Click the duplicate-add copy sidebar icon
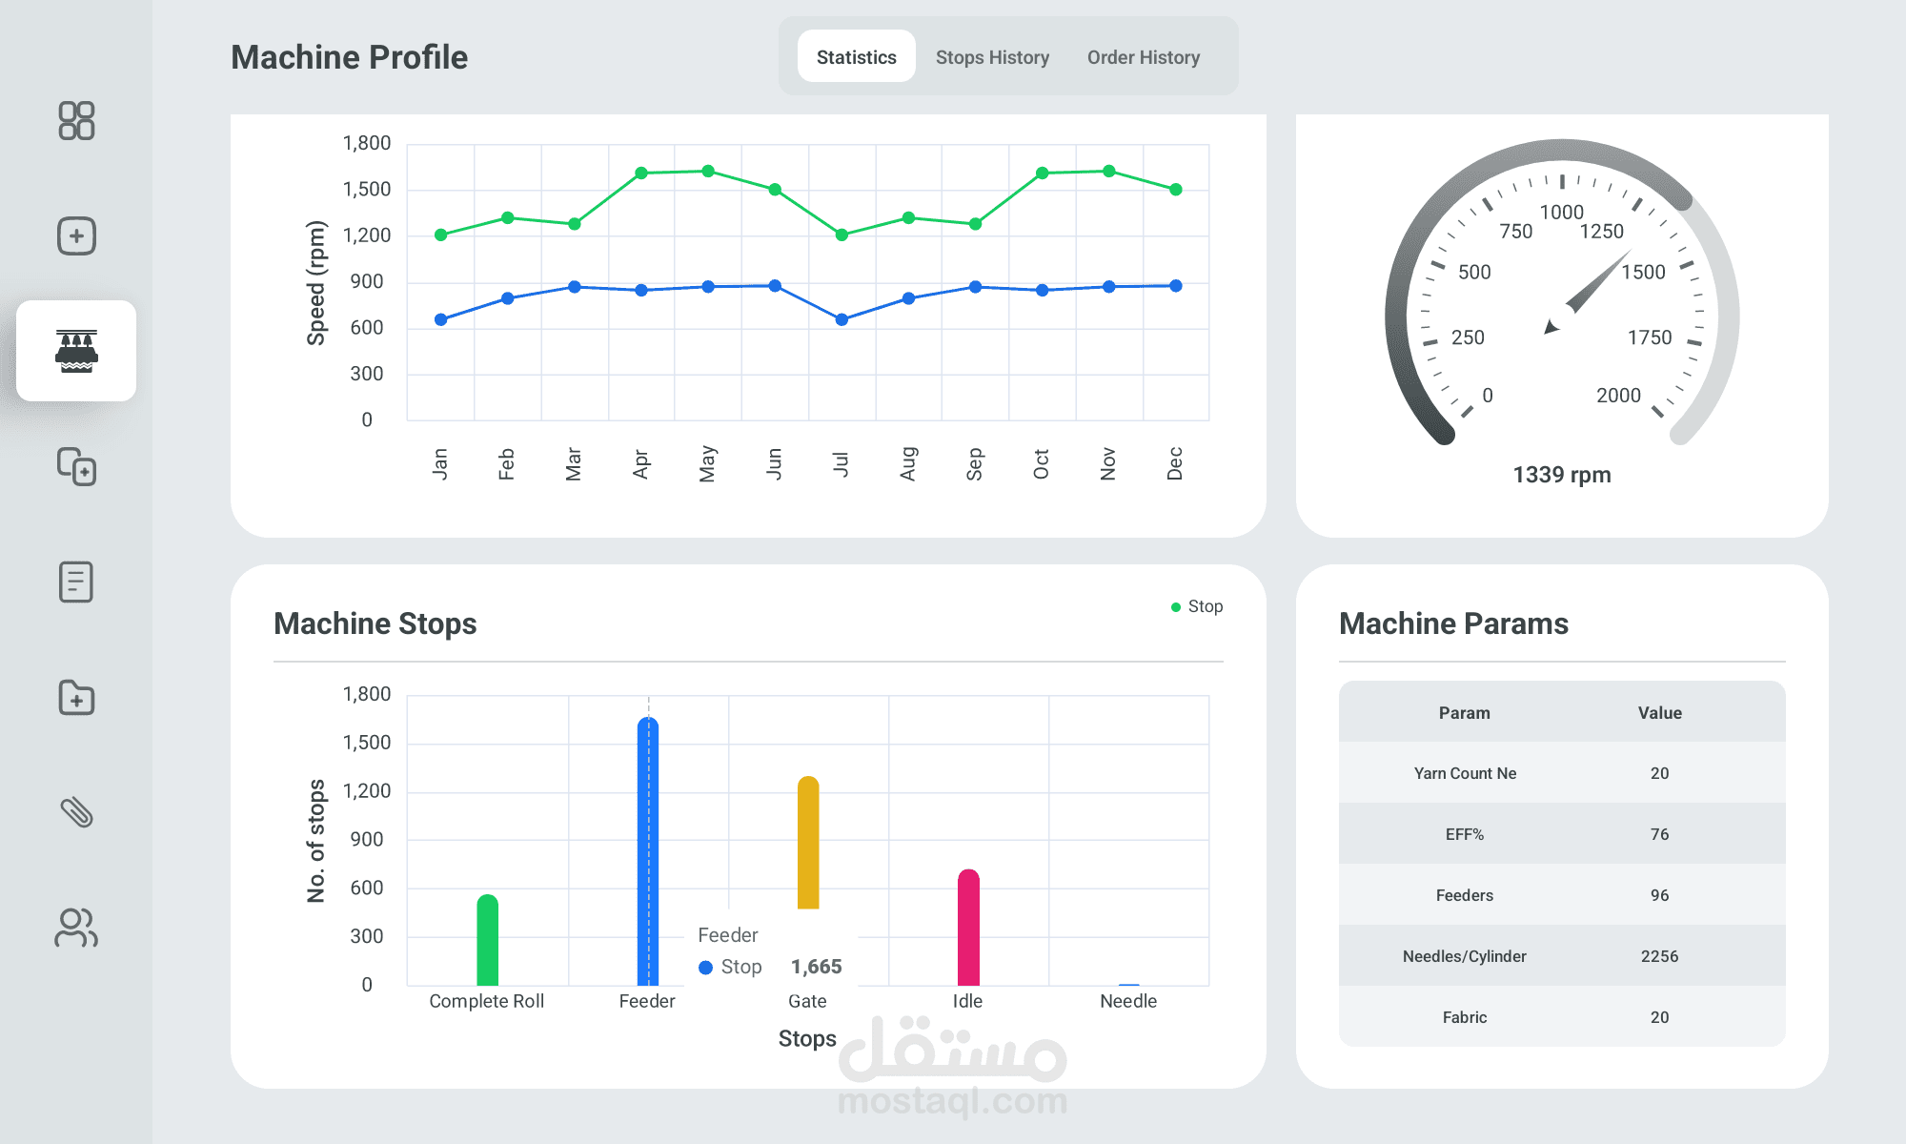The image size is (1906, 1144). click(x=76, y=467)
